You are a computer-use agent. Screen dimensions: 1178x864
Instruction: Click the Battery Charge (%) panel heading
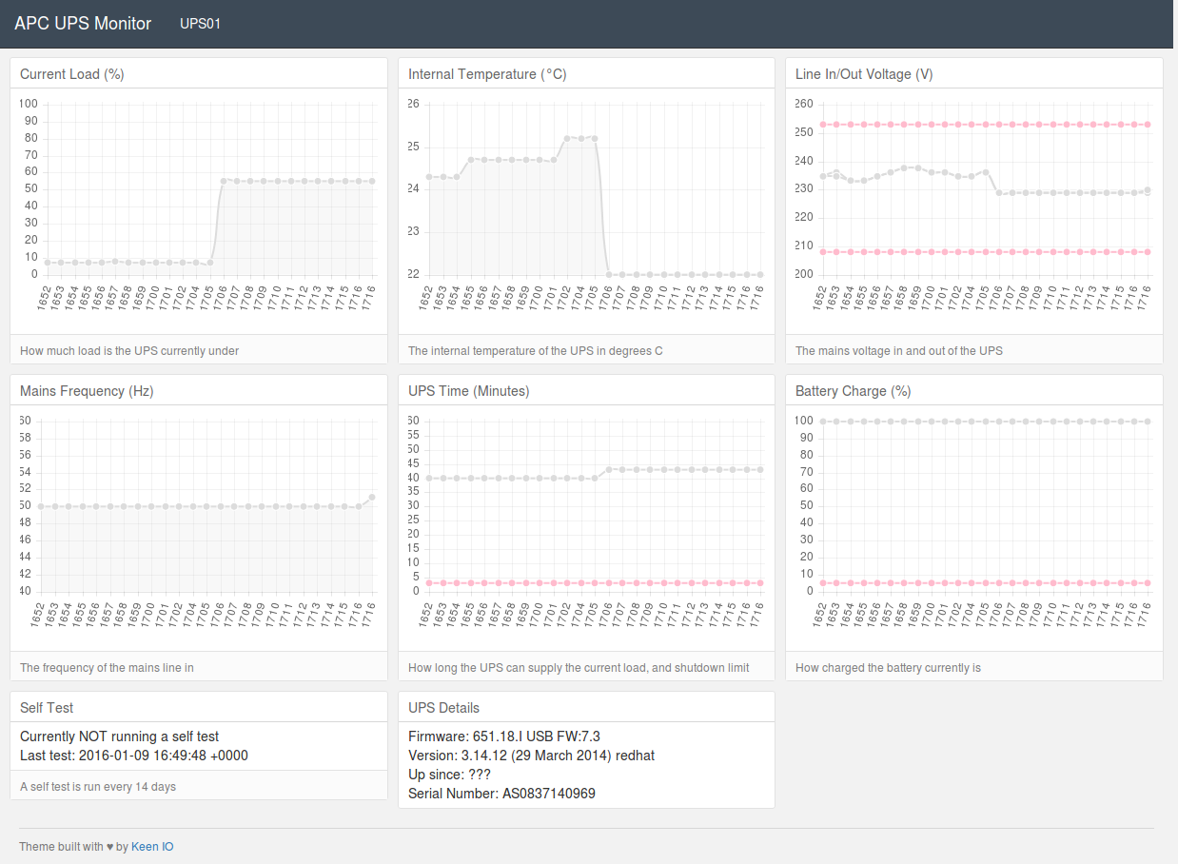coord(854,391)
